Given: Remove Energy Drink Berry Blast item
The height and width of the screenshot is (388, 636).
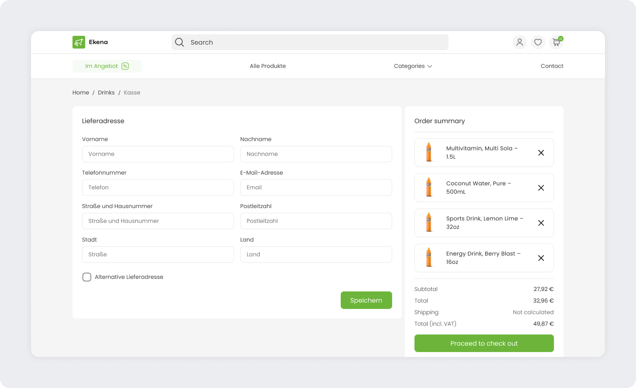Looking at the screenshot, I should pos(541,258).
